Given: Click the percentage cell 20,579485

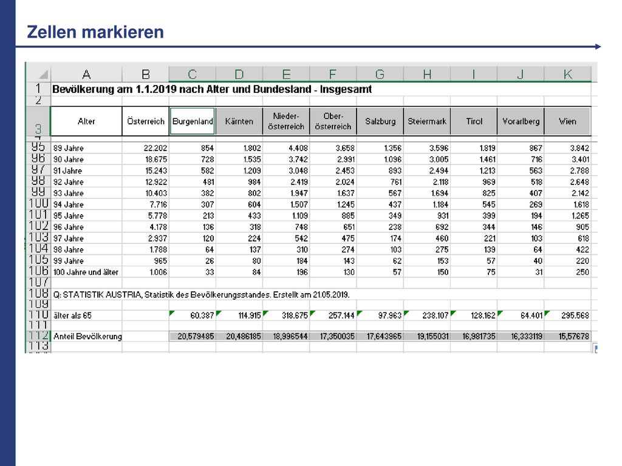Looking at the screenshot, I should [193, 336].
